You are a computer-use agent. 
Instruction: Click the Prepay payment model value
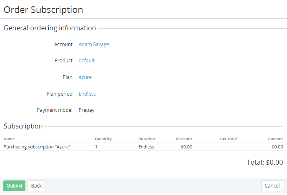click(87, 110)
